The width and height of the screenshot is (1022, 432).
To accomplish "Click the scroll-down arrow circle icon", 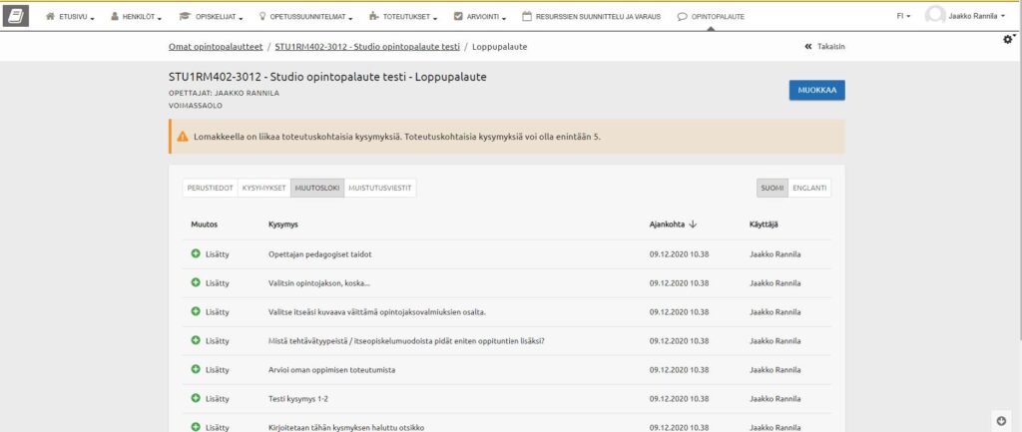I will [1001, 419].
